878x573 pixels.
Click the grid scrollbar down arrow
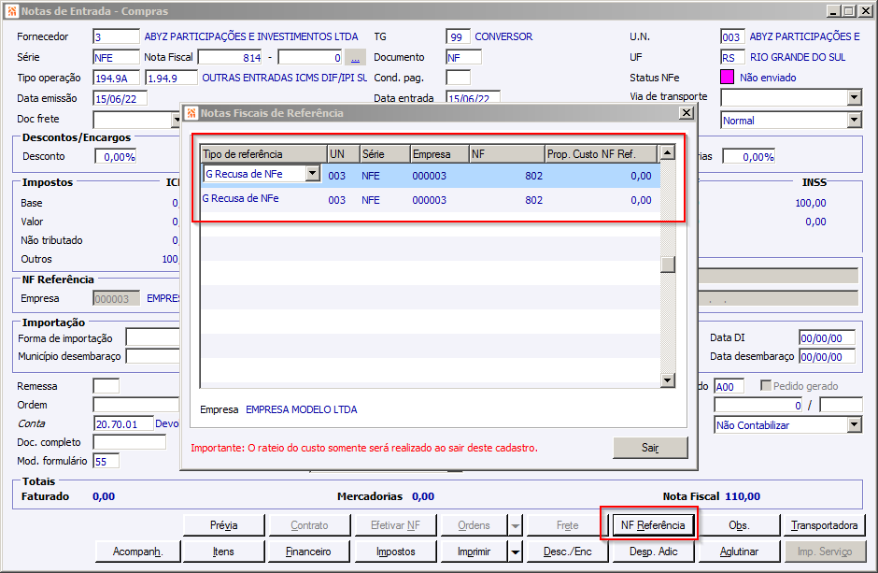click(x=667, y=380)
